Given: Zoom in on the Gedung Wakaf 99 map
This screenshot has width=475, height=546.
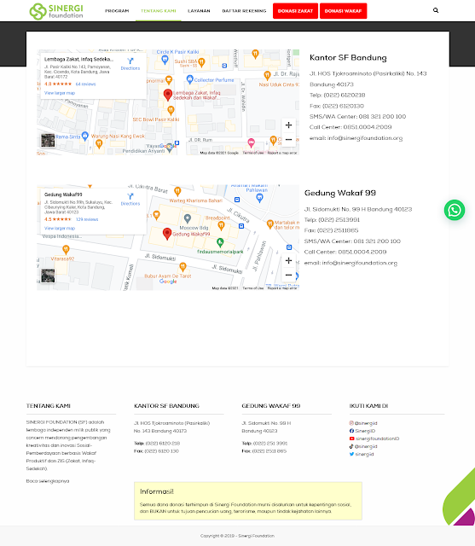Looking at the screenshot, I should (x=288, y=260).
